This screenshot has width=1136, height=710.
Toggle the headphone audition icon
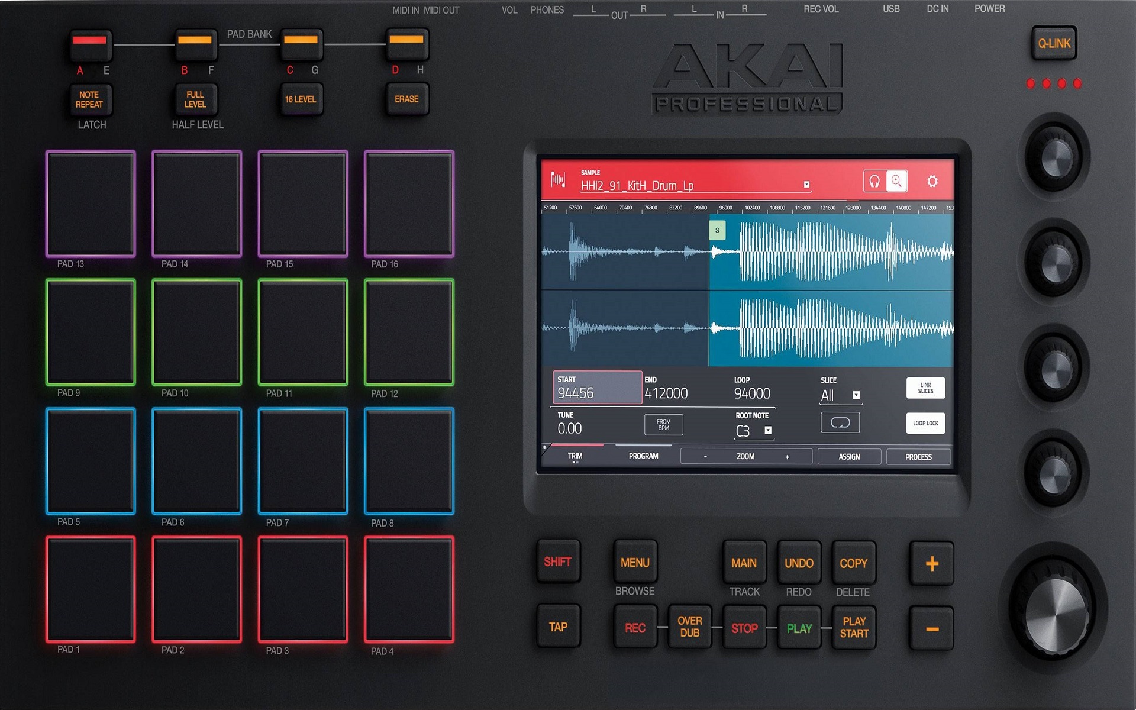click(x=874, y=181)
